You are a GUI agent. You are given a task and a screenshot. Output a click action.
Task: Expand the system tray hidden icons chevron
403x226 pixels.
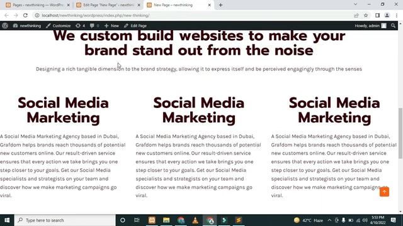pos(329,220)
